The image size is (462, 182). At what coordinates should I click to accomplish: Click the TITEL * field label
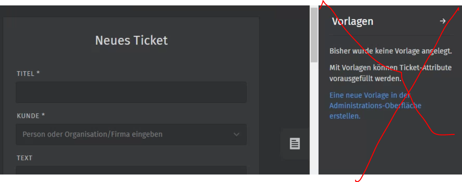click(x=28, y=74)
